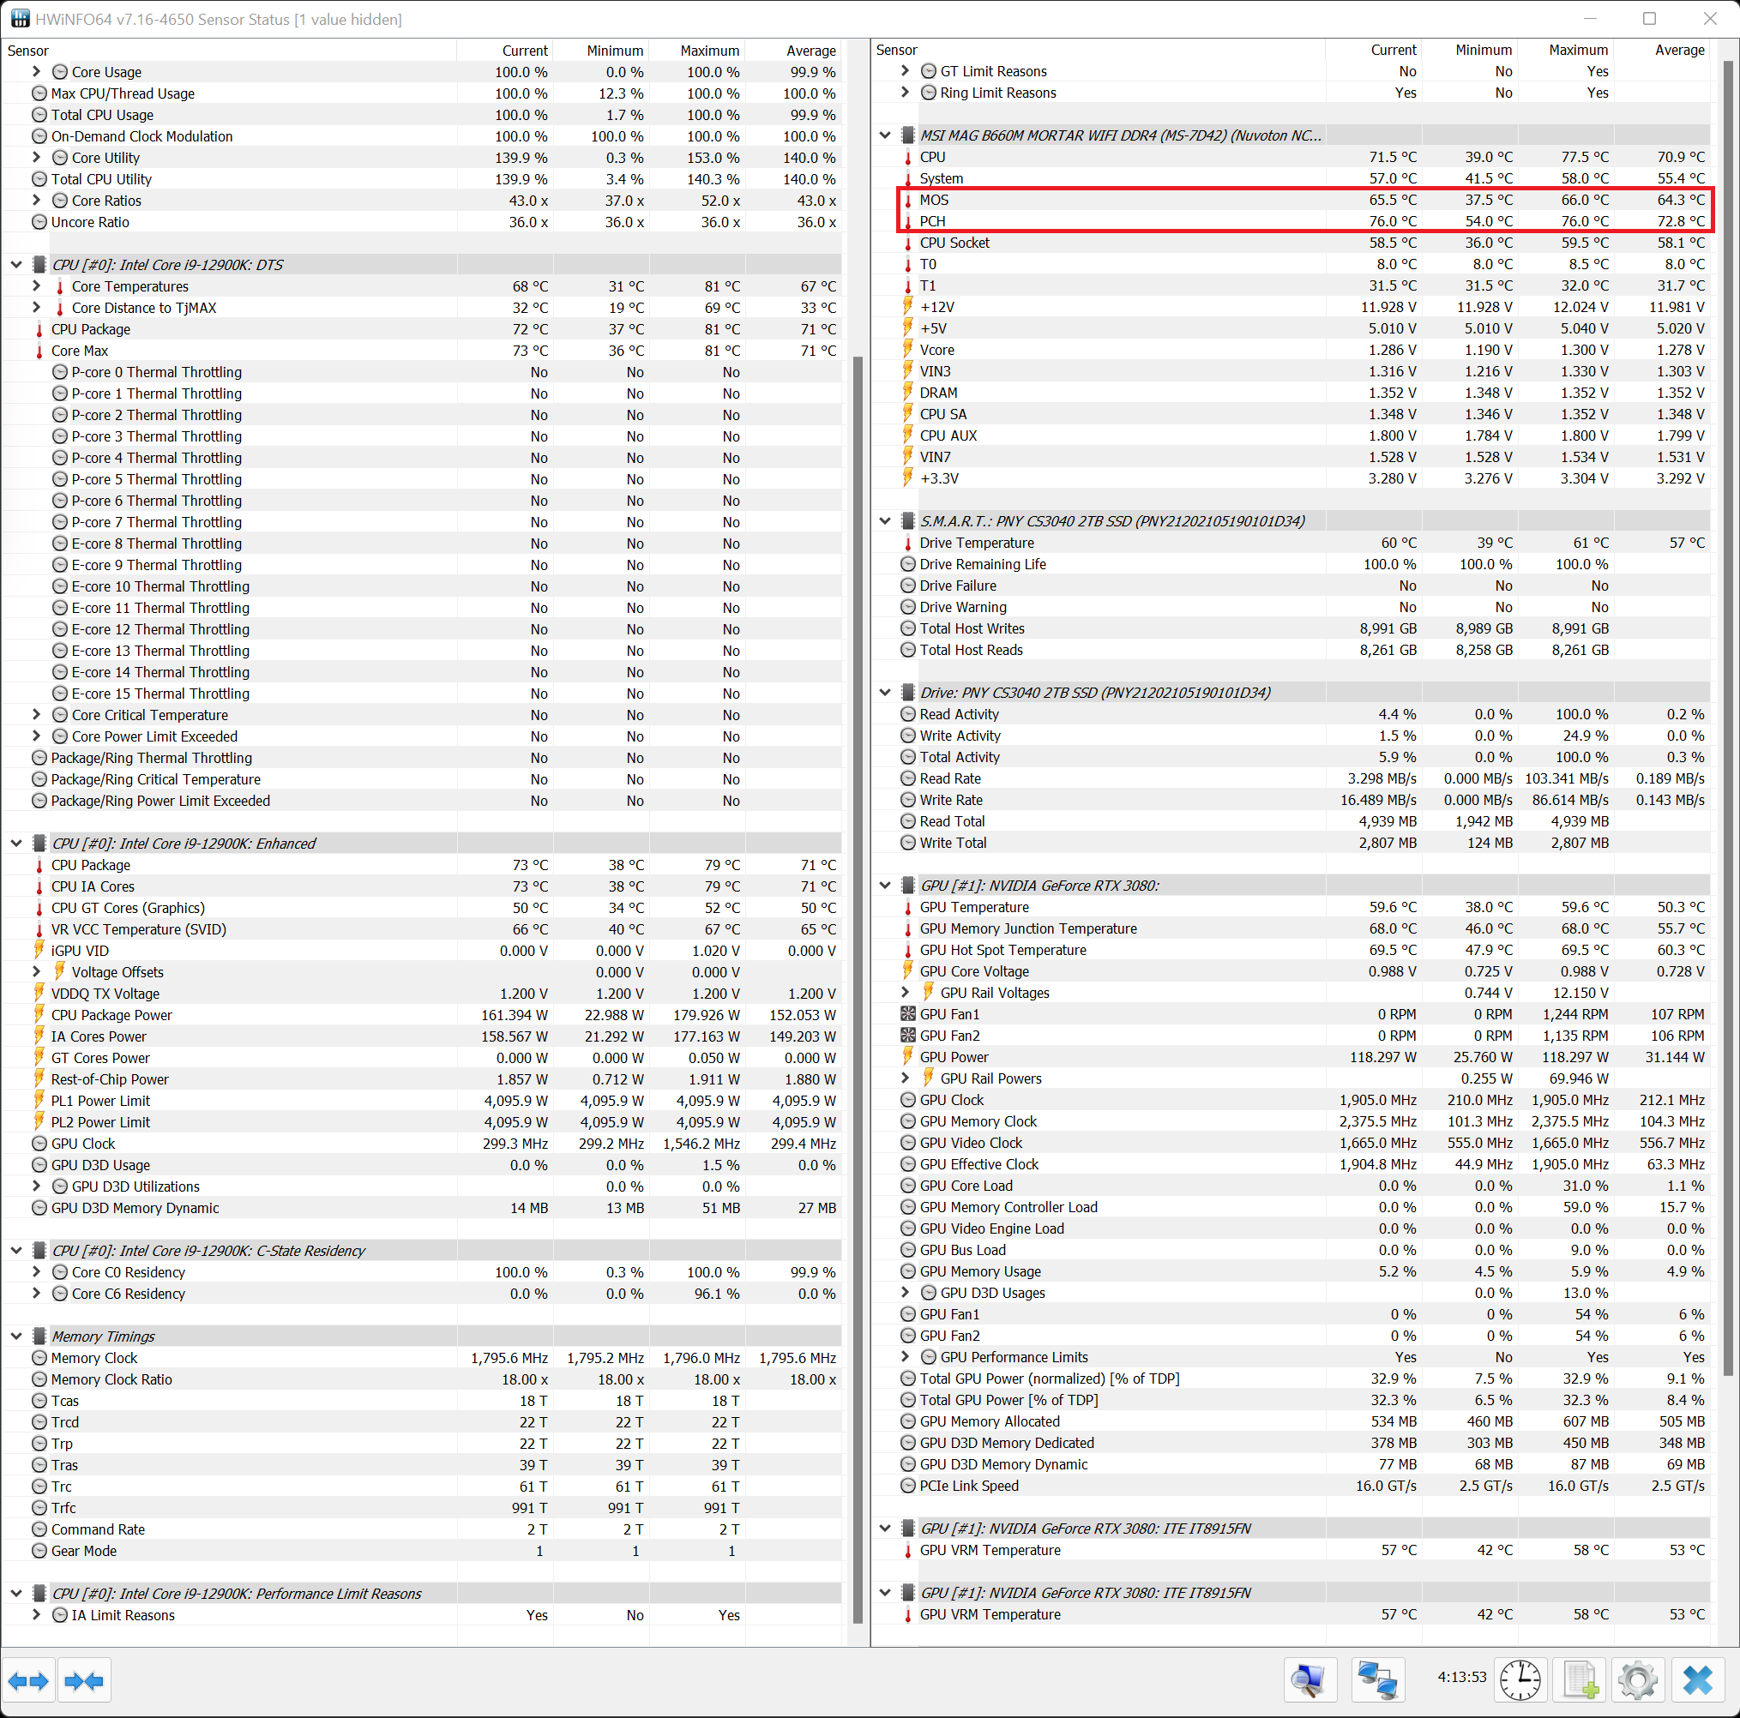The height and width of the screenshot is (1718, 1740).
Task: Collapse the CPU i9-12900K DTS group
Action: pos(16,265)
